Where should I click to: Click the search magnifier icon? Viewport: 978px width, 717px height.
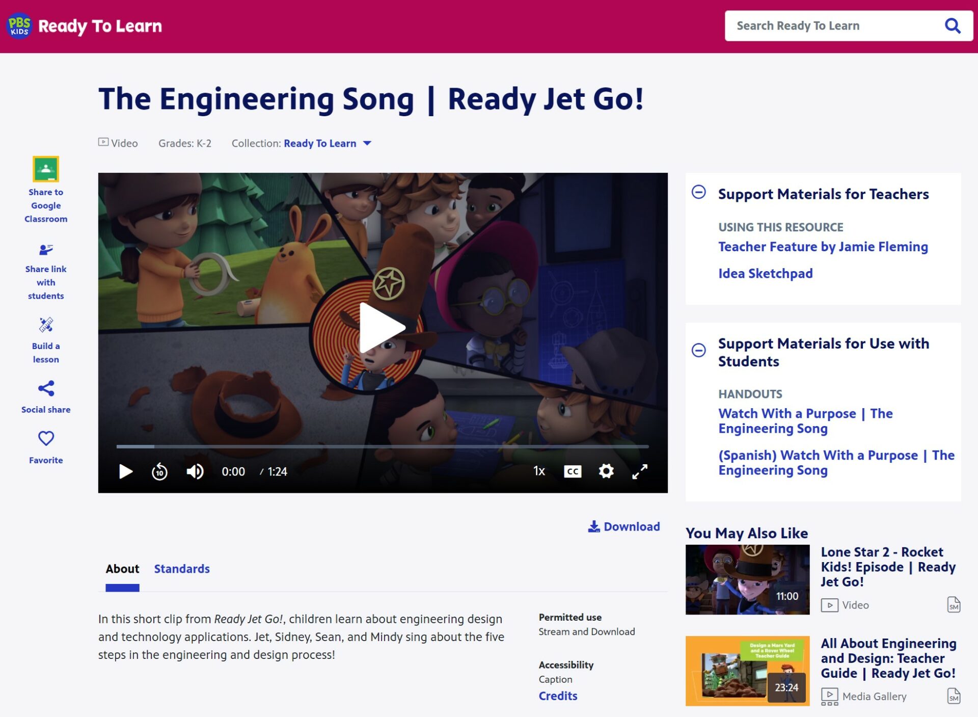952,25
